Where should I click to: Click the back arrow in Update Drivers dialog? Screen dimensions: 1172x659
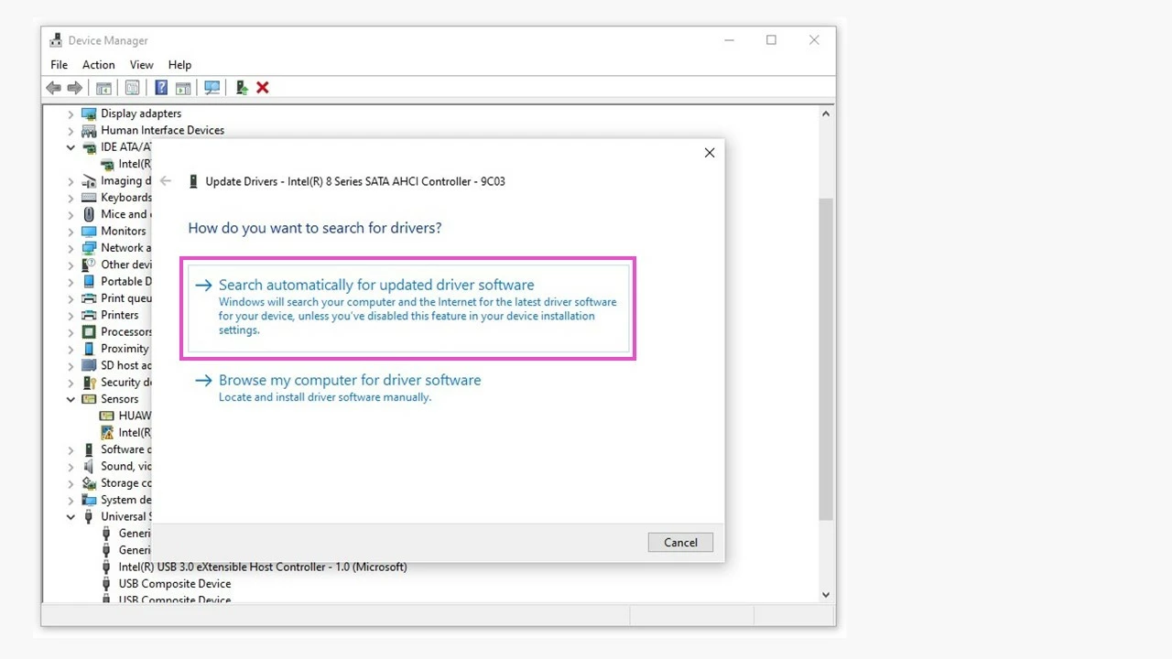166,181
